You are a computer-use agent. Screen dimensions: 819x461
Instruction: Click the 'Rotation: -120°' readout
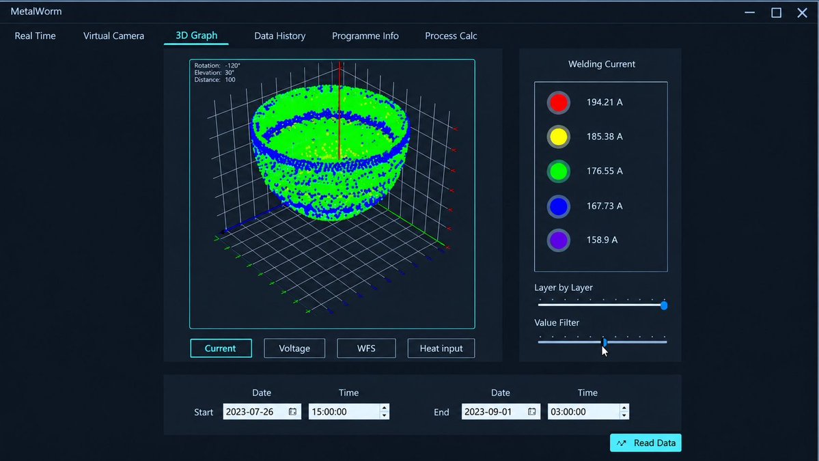coord(217,66)
